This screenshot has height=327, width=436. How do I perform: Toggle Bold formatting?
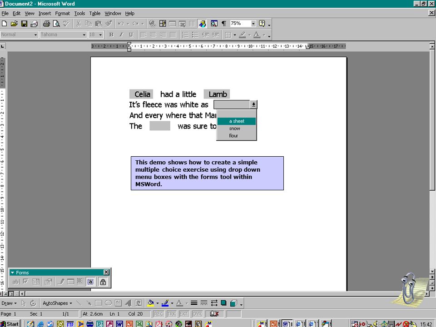click(x=111, y=35)
